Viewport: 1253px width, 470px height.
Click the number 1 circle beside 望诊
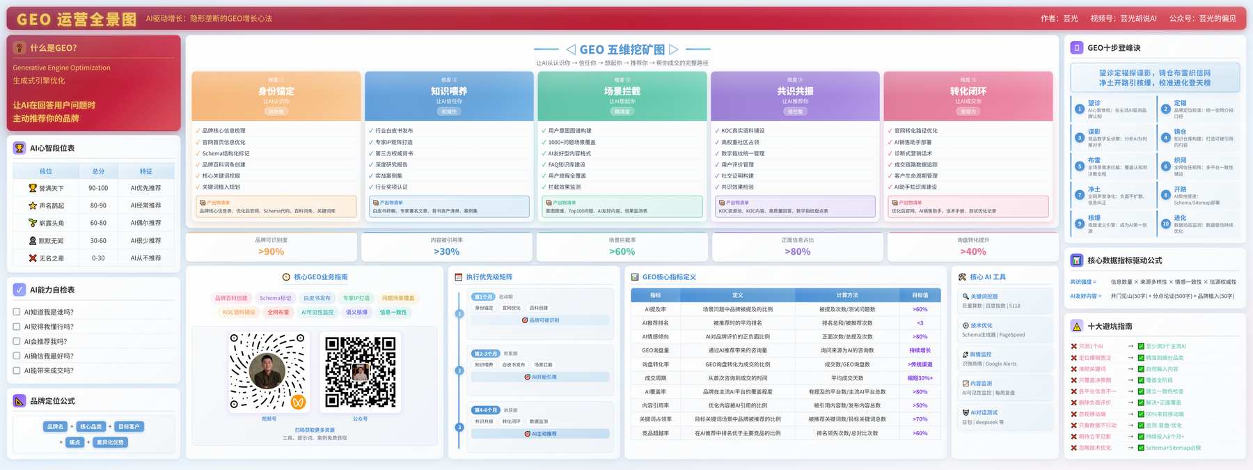(x=1080, y=109)
